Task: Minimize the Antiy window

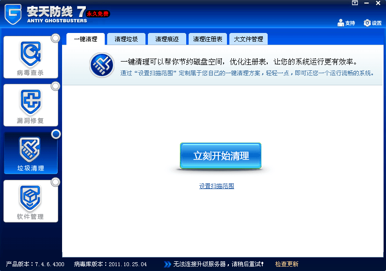Action: [367, 3]
